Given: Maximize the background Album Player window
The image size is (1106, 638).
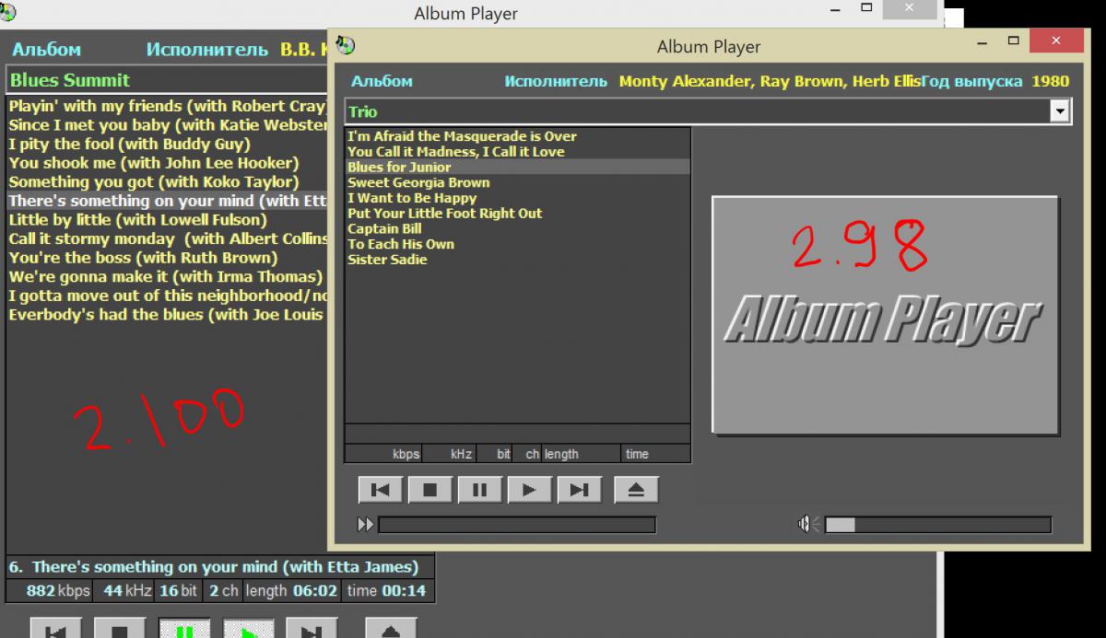Looking at the screenshot, I should pos(866,7).
